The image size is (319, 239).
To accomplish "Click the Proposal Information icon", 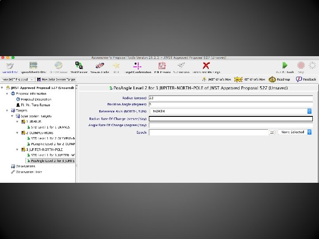I will 13,94.
